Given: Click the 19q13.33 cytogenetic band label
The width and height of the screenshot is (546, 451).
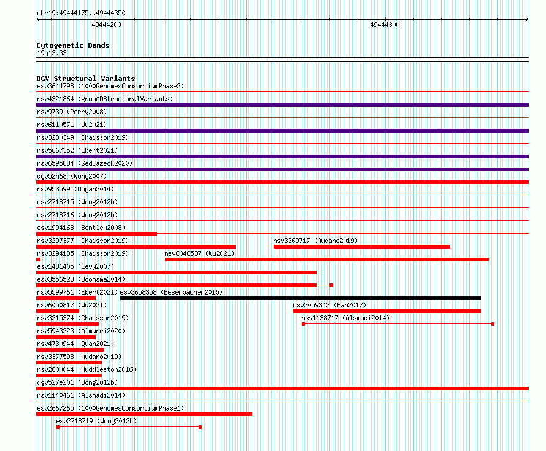Looking at the screenshot, I should coord(52,53).
